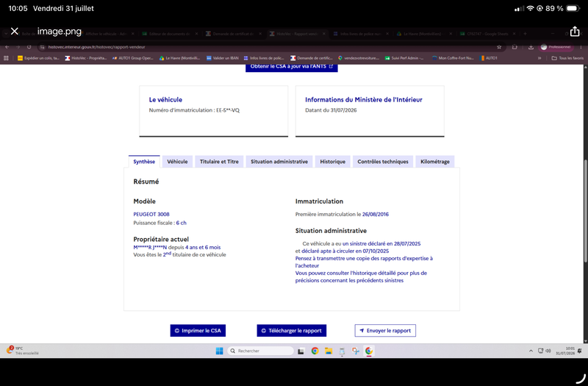Open network and volume quick settings
588x386 pixels.
544,351
